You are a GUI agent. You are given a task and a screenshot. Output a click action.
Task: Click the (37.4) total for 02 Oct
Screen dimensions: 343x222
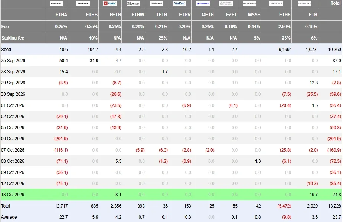335,117
